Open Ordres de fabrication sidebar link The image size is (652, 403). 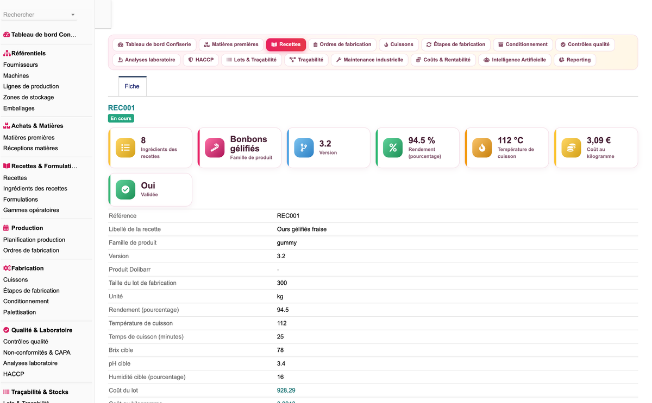[32, 250]
